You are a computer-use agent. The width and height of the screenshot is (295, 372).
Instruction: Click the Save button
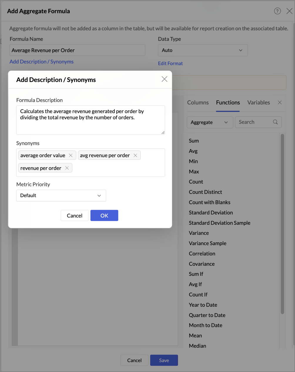[164, 360]
